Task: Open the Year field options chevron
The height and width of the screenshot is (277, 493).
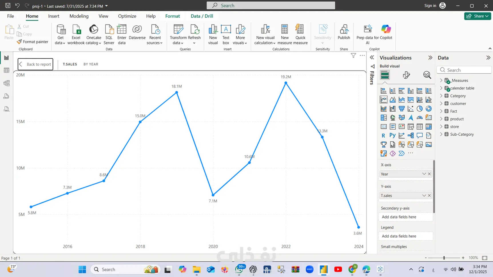Action: tap(424, 174)
